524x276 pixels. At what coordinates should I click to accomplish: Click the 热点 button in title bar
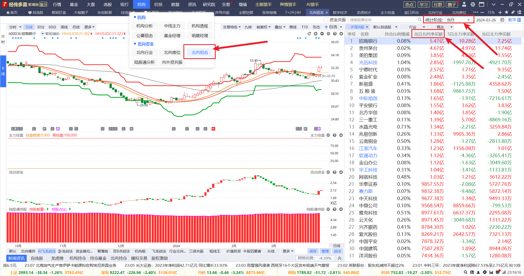pos(409,4)
